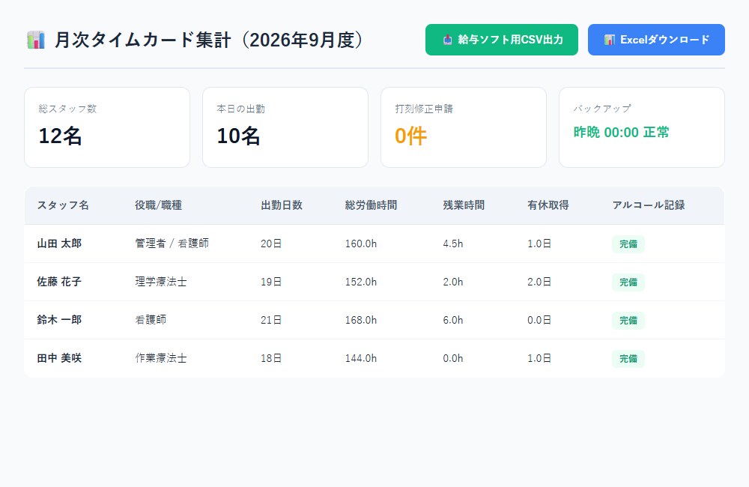Select staff name 佐藤 花子

[60, 282]
